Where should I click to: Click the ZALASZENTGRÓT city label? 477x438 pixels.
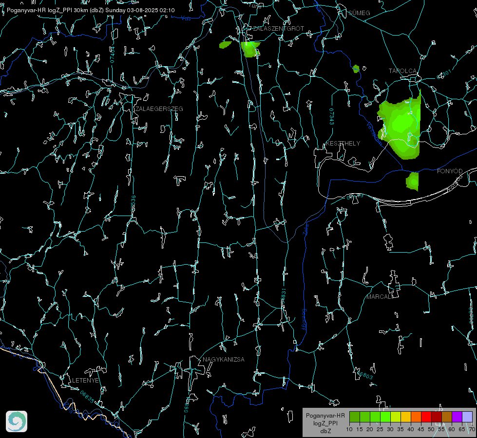pos(278,29)
